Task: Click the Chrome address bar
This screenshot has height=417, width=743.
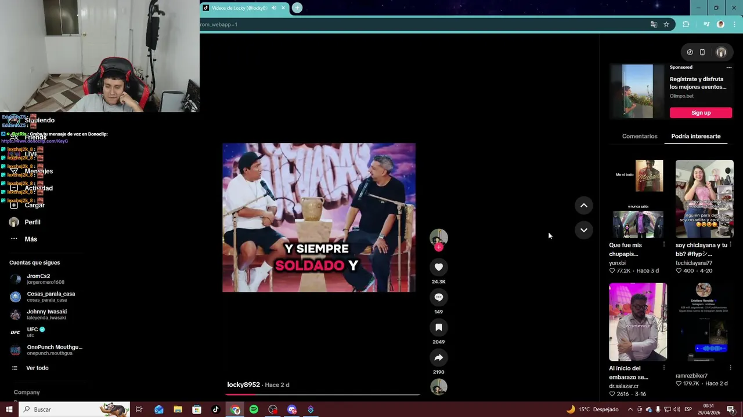Action: [422, 24]
